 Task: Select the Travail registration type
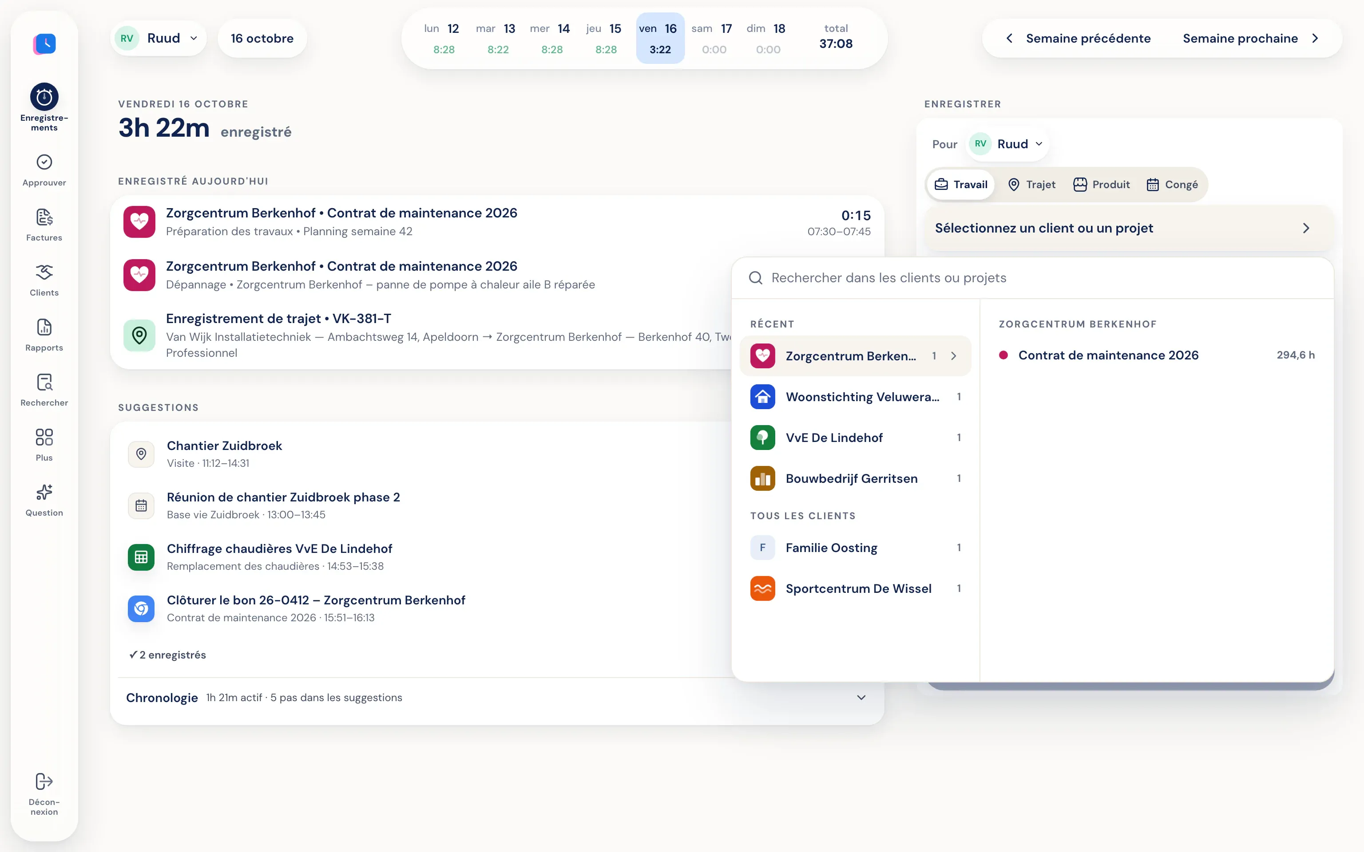pyautogui.click(x=960, y=184)
